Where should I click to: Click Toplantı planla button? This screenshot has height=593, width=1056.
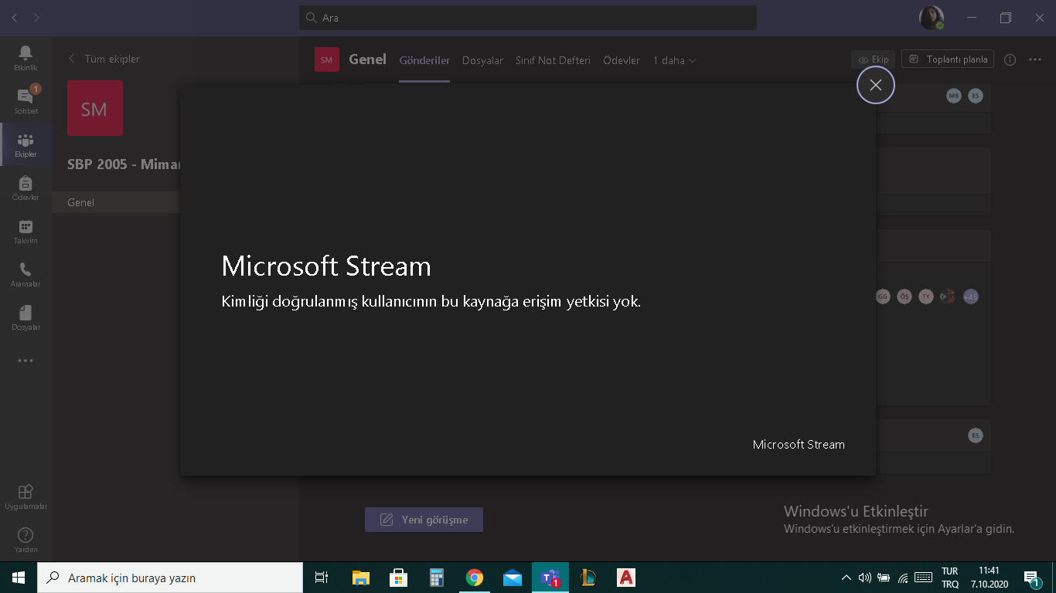point(947,59)
